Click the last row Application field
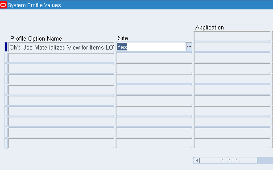This screenshot has height=170, width=273. point(232,143)
